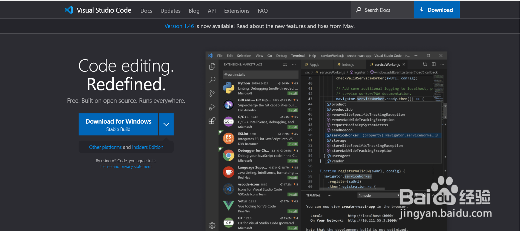
Task: Click the @sort:installs extension search box
Action: pyautogui.click(x=260, y=75)
